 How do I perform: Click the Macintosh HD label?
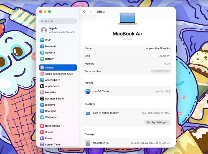(101, 143)
